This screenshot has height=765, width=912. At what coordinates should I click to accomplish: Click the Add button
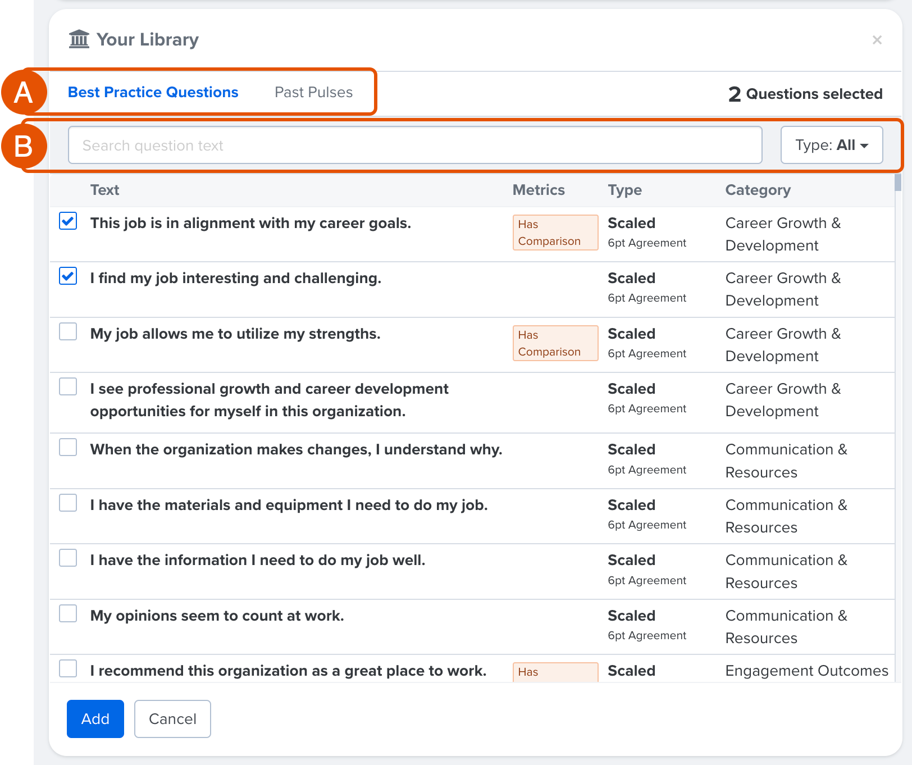click(x=94, y=719)
